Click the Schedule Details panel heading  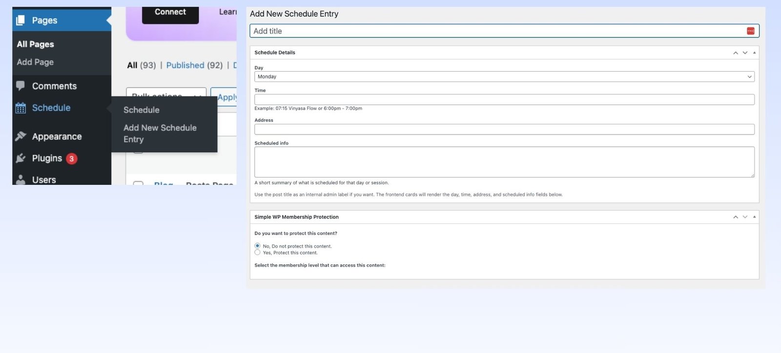(x=275, y=53)
